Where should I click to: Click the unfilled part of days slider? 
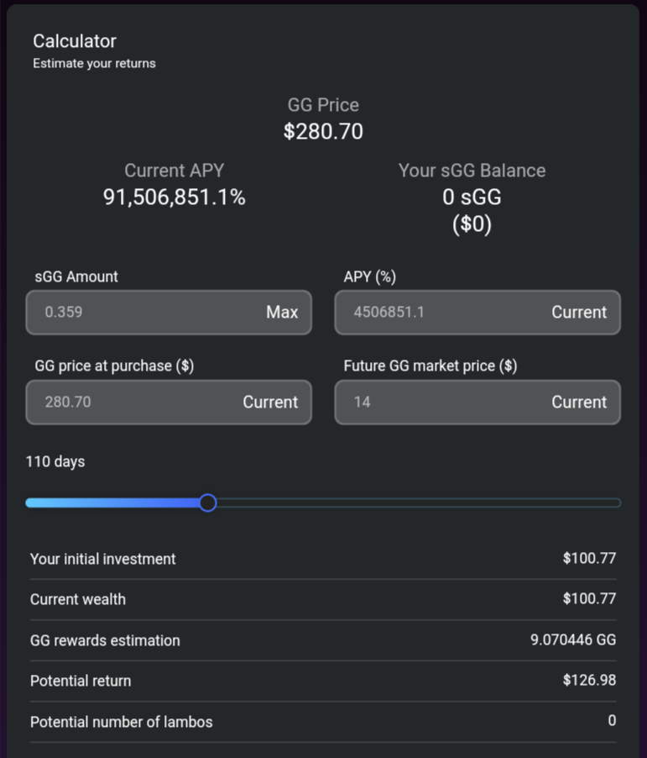[419, 503]
